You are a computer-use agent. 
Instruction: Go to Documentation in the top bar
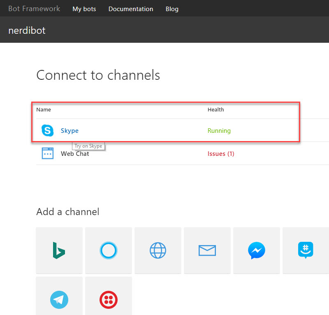pyautogui.click(x=131, y=9)
